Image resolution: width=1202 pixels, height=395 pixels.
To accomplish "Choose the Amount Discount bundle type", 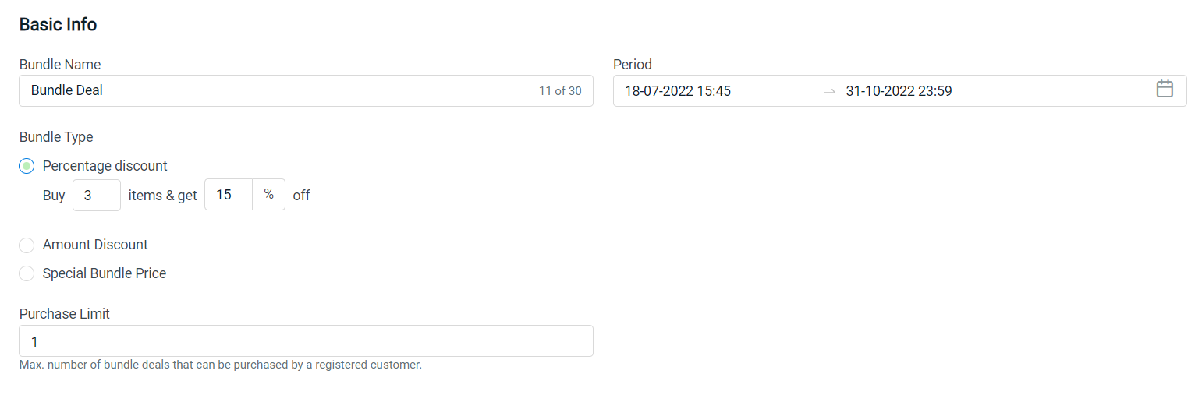I will click(x=27, y=245).
